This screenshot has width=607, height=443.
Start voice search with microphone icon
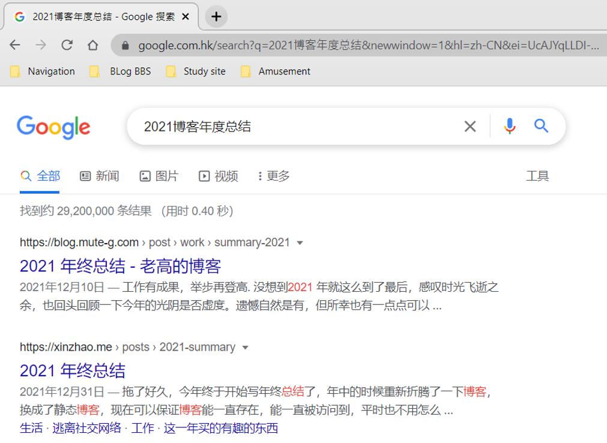click(x=509, y=126)
